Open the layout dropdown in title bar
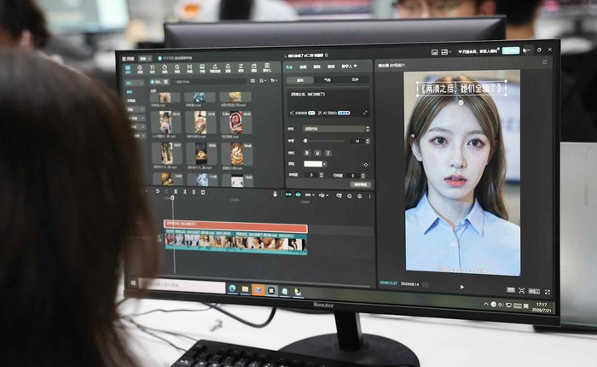The image size is (597, 367). (x=445, y=52)
